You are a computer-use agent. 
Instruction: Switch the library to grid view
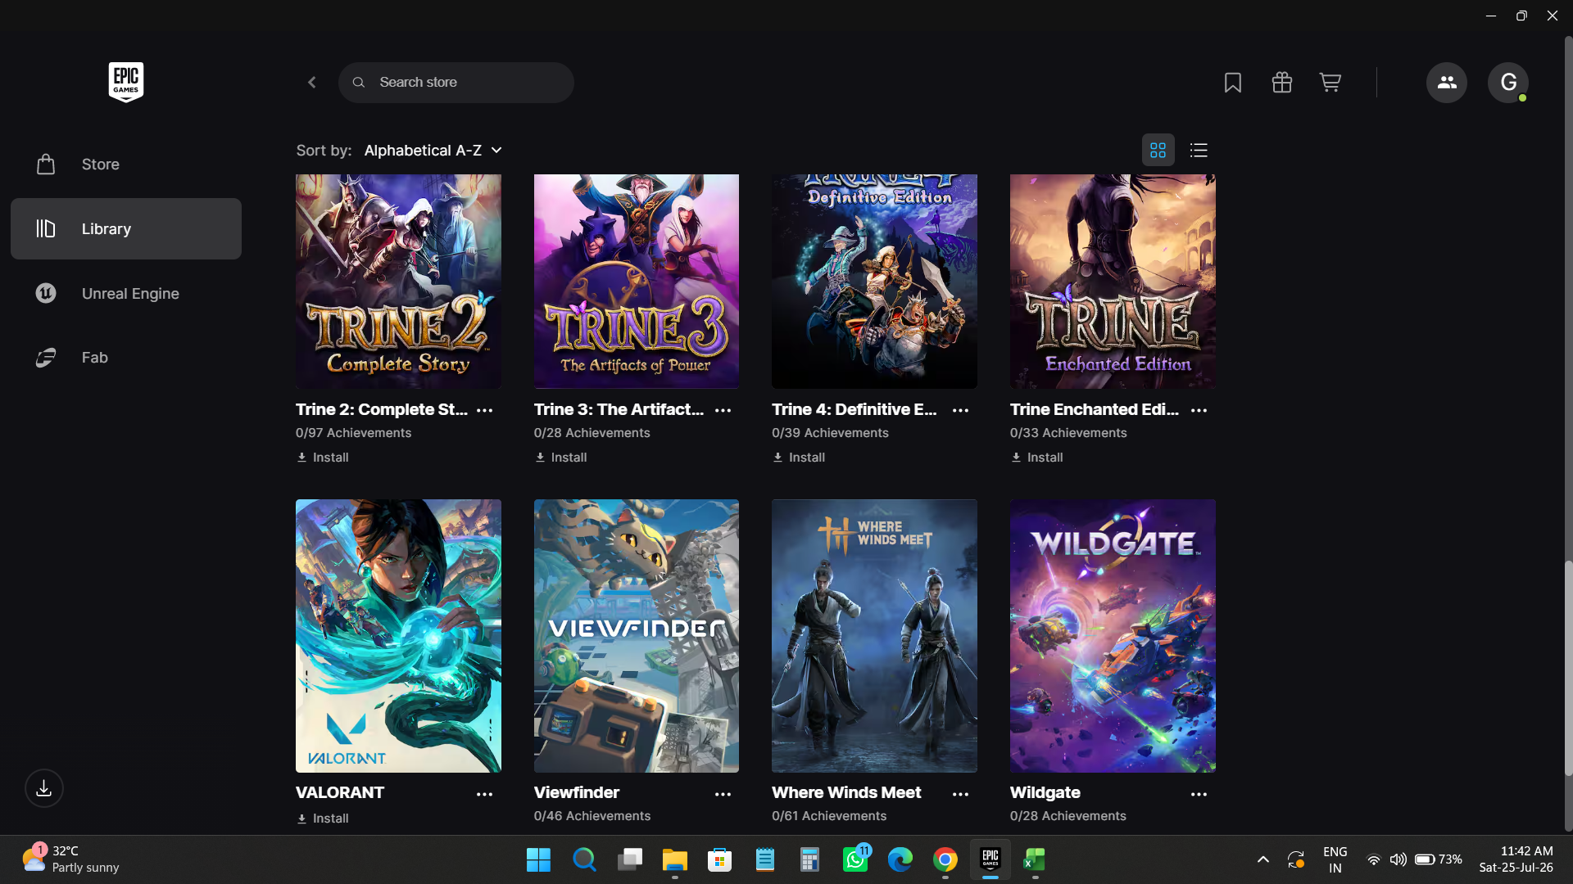(1158, 151)
